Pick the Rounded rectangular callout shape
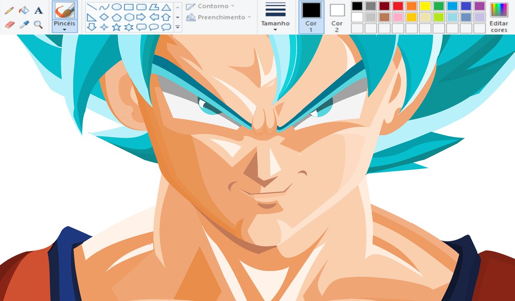Image resolution: width=515 pixels, height=301 pixels. (142, 27)
